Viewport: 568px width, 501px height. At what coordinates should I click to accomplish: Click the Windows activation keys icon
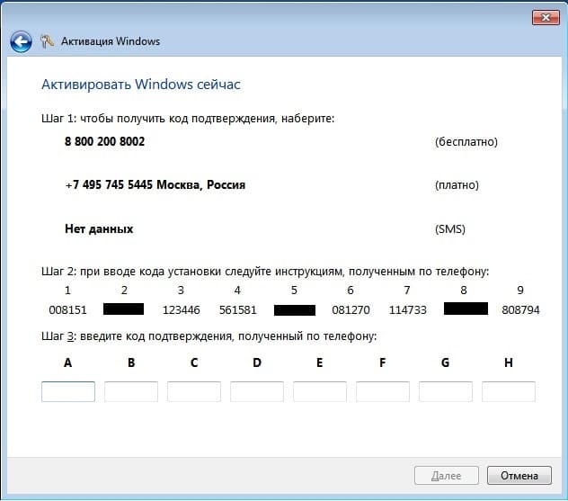point(47,41)
